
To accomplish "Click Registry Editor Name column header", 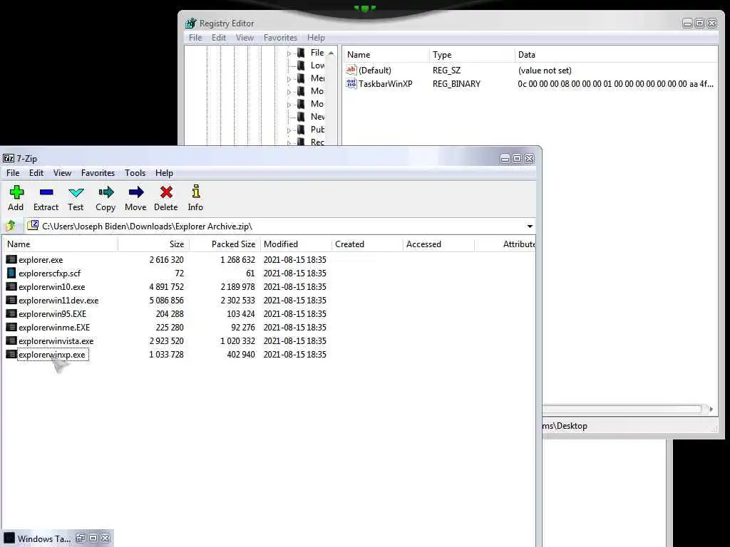I will pos(386,55).
